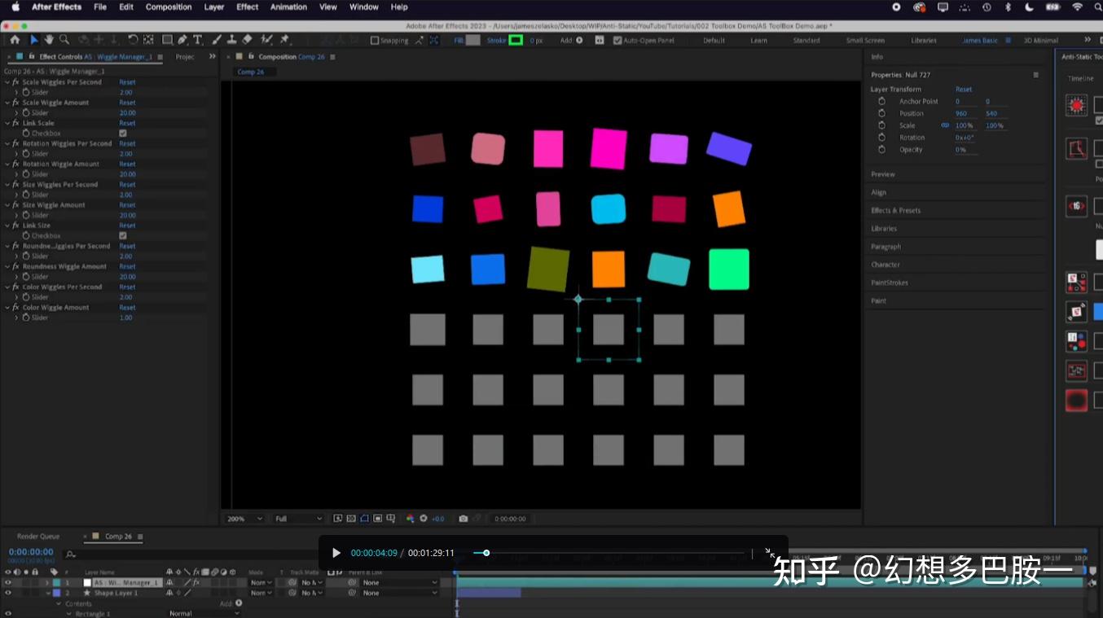Select the Undo rotate tool
The width and height of the screenshot is (1103, 618).
[133, 40]
